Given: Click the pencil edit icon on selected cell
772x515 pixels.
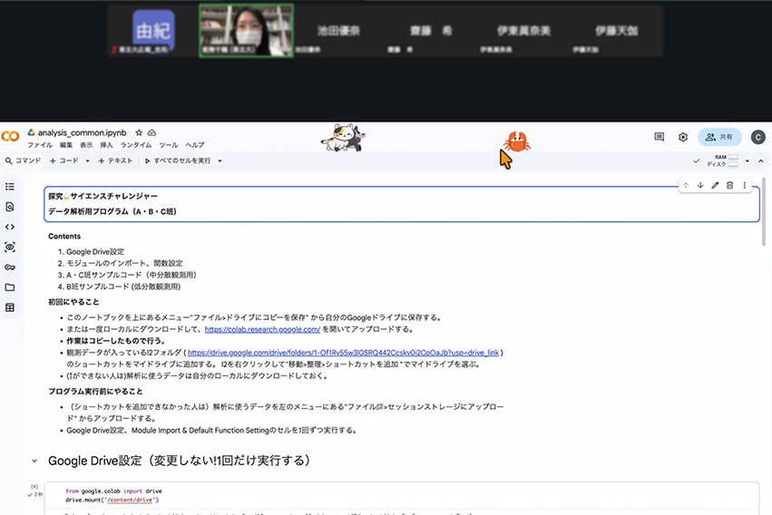Looking at the screenshot, I should point(715,185).
